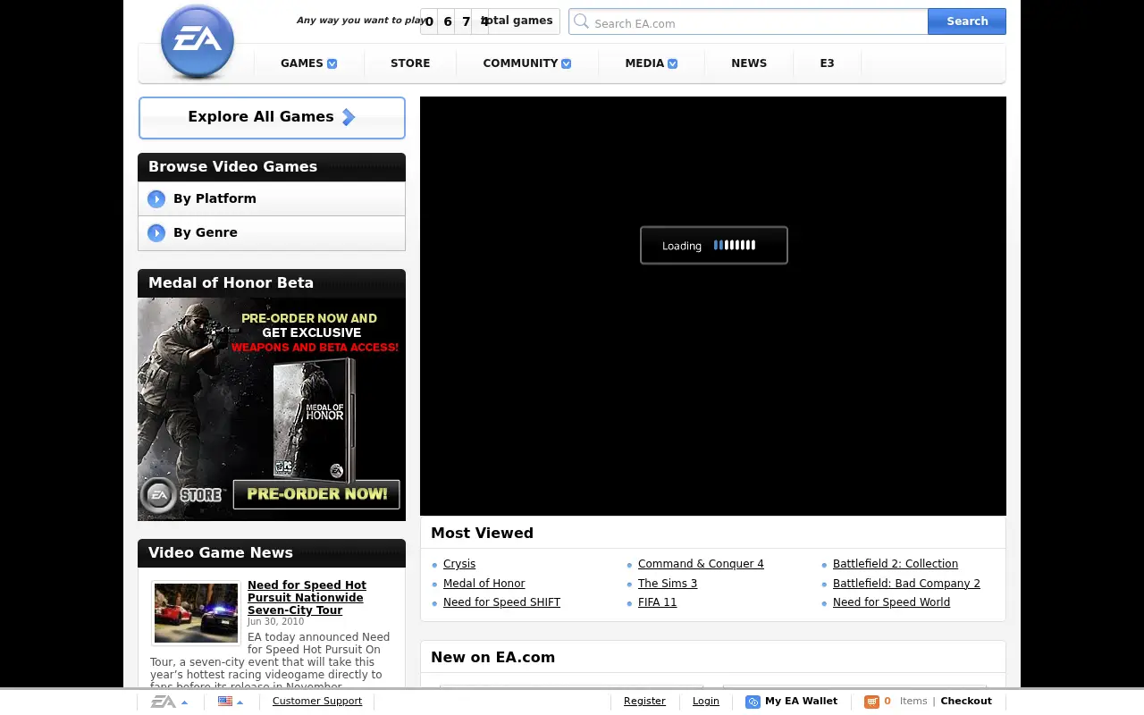Expand Browse Video Games By Platform
This screenshot has width=1144, height=715.
[x=272, y=199]
